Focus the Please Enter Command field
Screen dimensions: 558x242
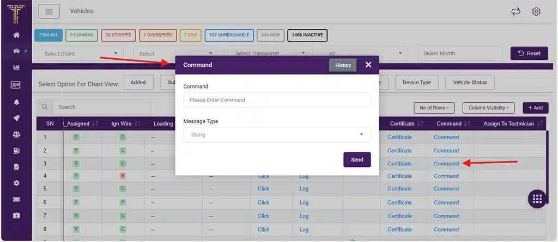[277, 100]
